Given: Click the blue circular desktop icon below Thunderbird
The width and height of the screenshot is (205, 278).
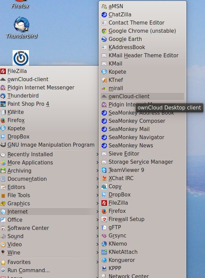Looking at the screenshot, I should pyautogui.click(x=21, y=58).
